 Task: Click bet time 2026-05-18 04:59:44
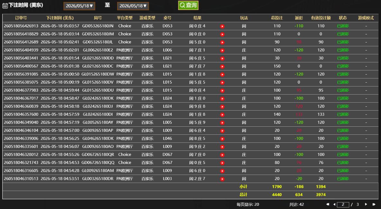60,90
